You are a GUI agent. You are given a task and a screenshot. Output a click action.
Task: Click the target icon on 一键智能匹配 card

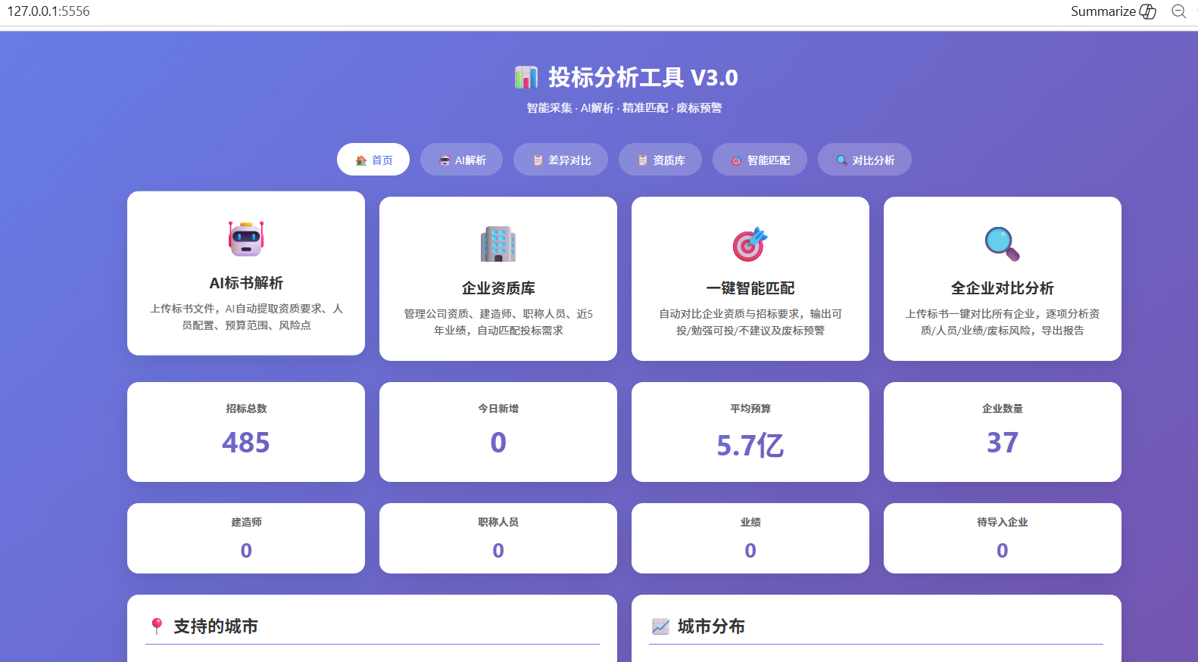750,244
